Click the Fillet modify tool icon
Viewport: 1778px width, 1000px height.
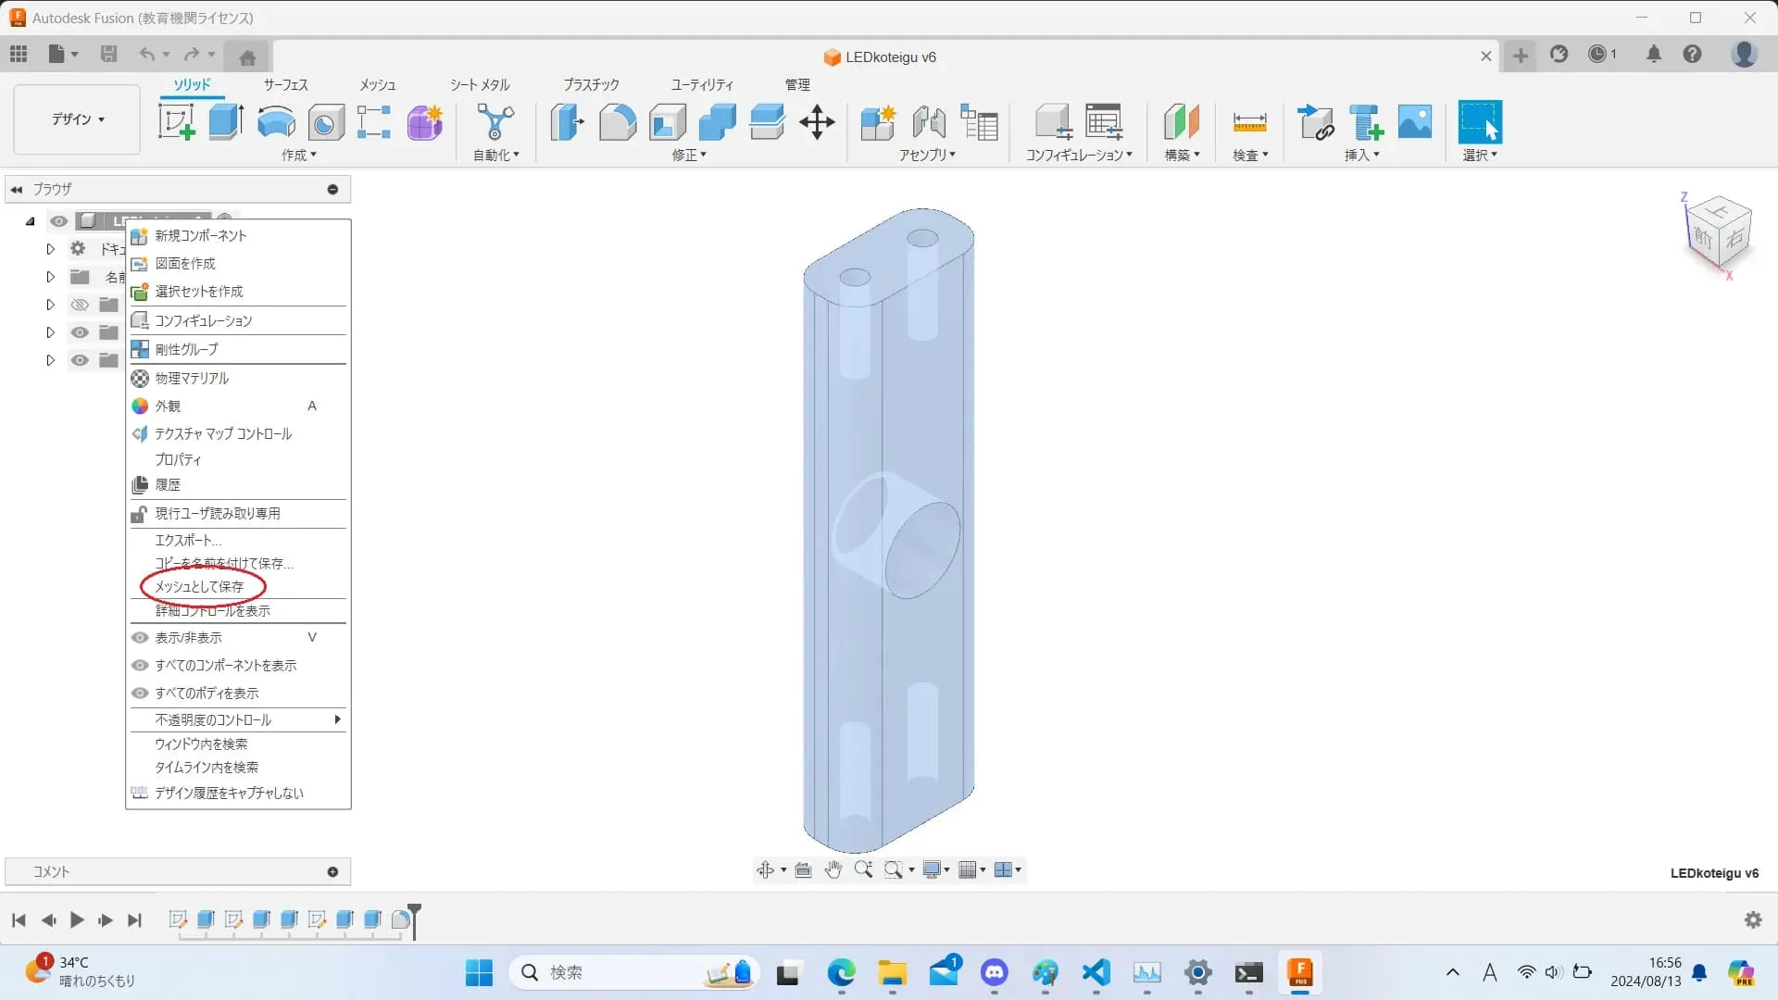point(617,122)
